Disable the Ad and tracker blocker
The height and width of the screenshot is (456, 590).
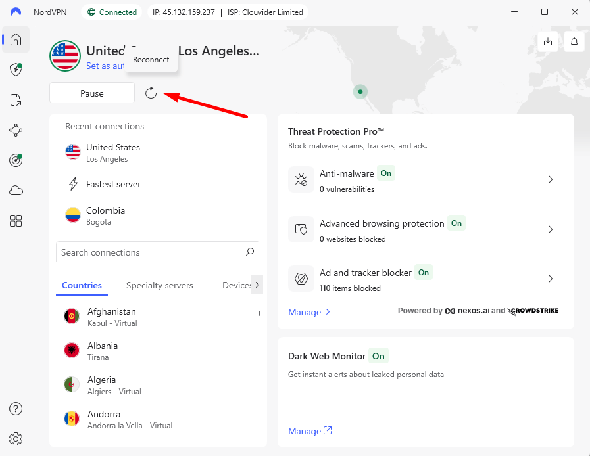(423, 272)
